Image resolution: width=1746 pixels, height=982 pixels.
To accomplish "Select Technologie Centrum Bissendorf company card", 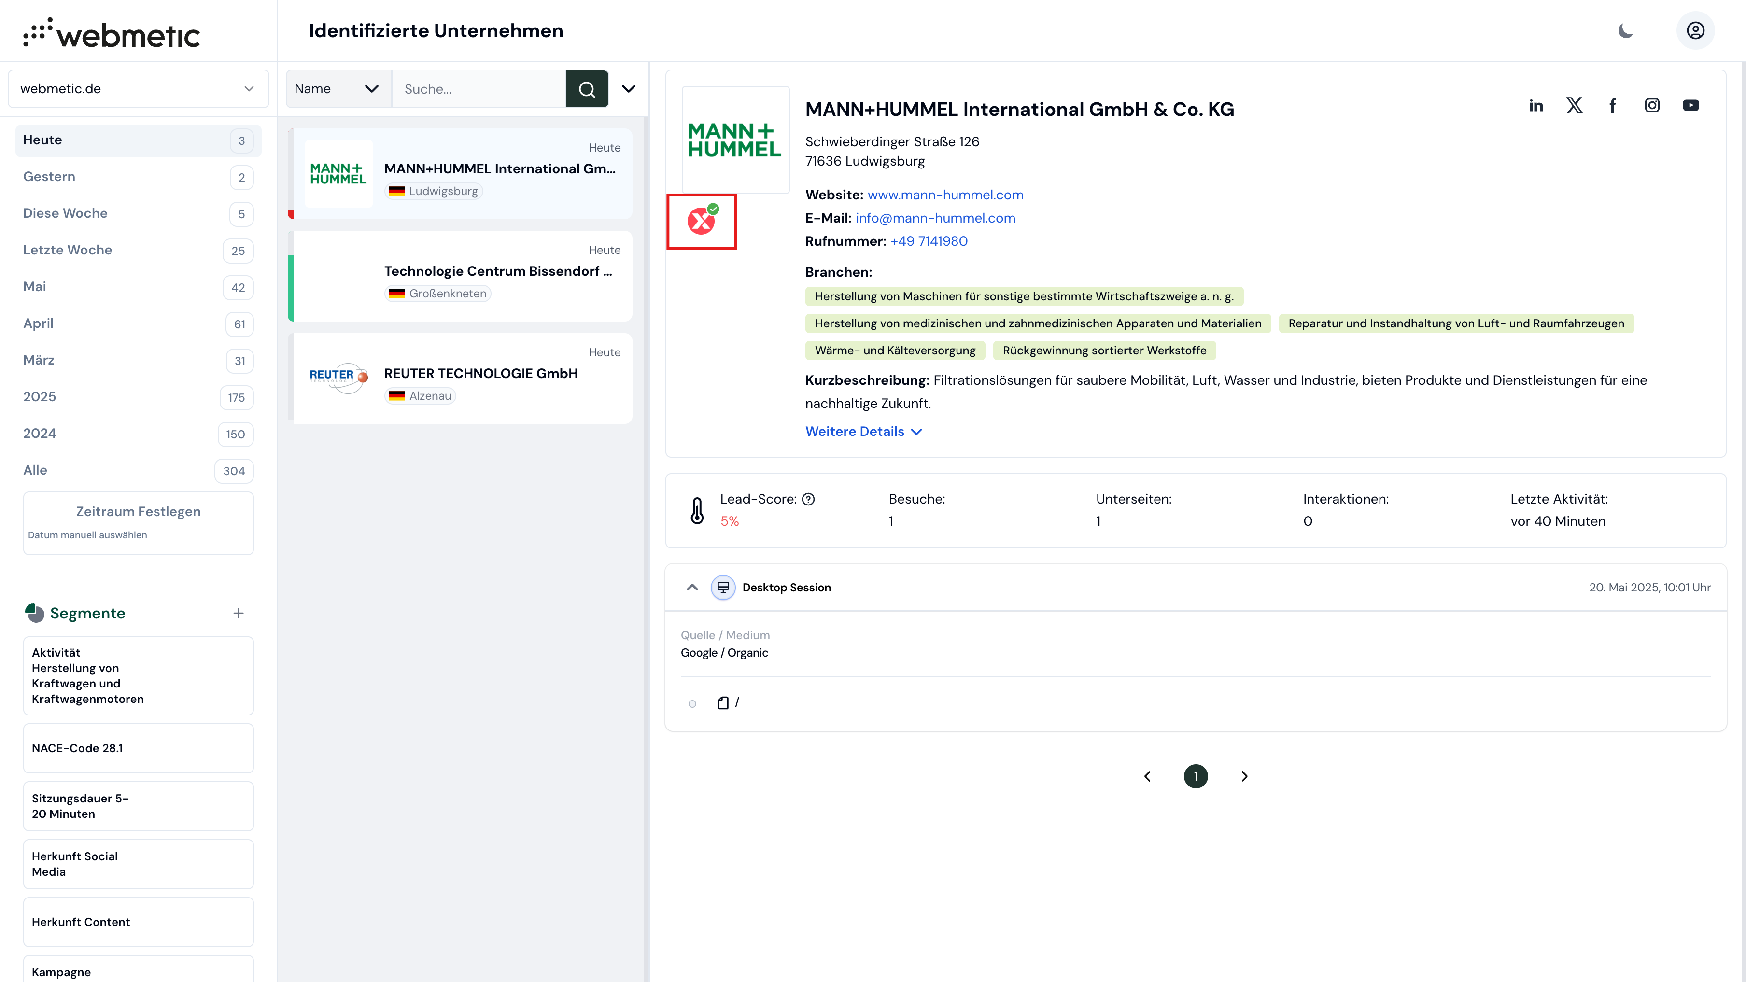I will [x=460, y=276].
